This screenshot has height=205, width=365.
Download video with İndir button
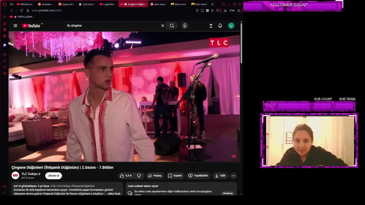pos(220,176)
